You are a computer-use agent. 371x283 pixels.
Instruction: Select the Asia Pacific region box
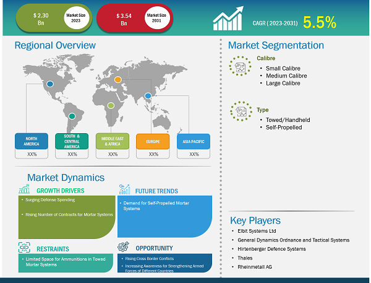tap(194, 141)
